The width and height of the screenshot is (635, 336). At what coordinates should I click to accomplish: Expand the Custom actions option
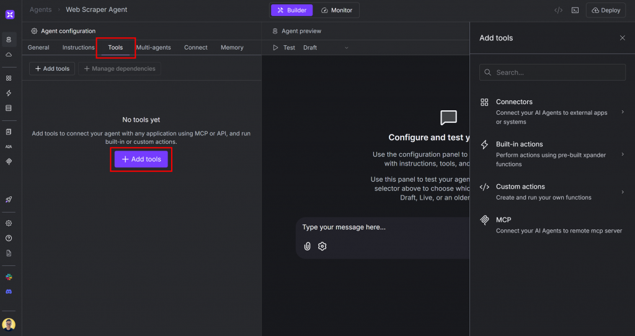tap(552, 192)
